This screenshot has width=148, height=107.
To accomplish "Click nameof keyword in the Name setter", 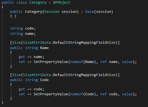I will tap(77, 62).
